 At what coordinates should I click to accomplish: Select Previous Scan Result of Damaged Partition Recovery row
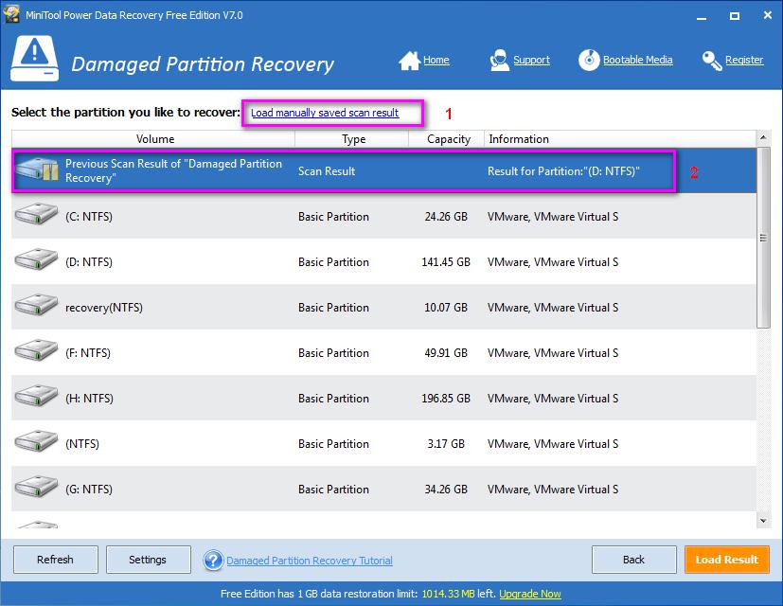tap(384, 170)
